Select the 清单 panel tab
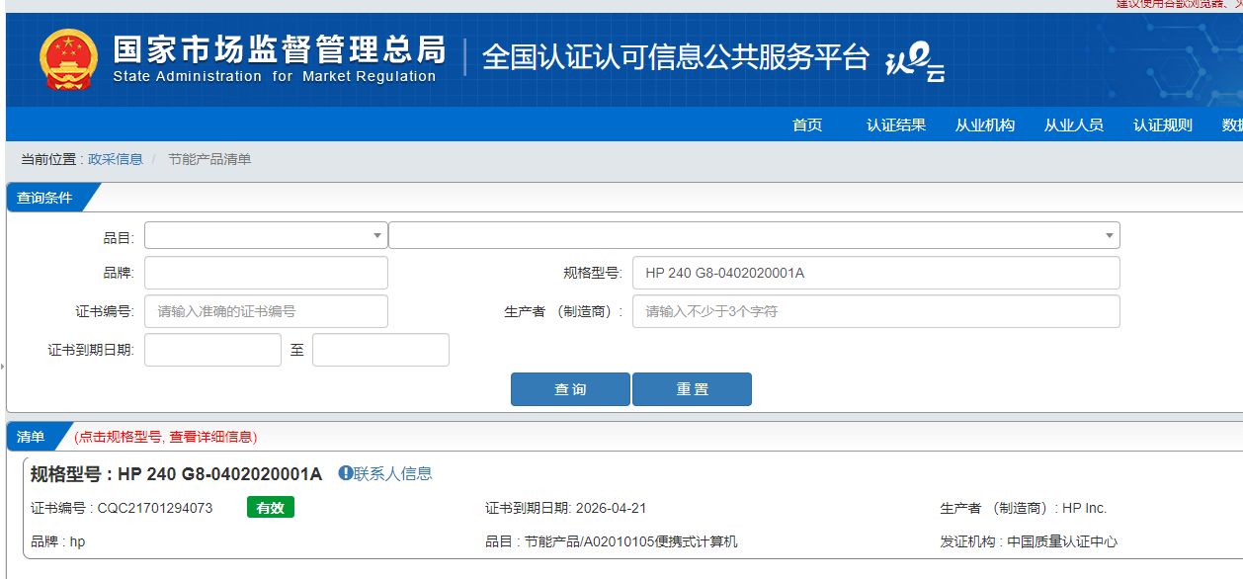 click(32, 437)
